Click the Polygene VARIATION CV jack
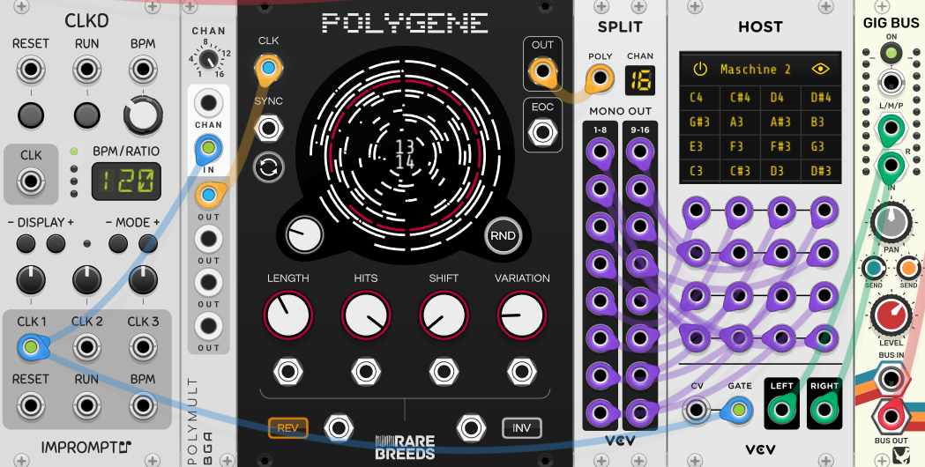 pos(522,372)
